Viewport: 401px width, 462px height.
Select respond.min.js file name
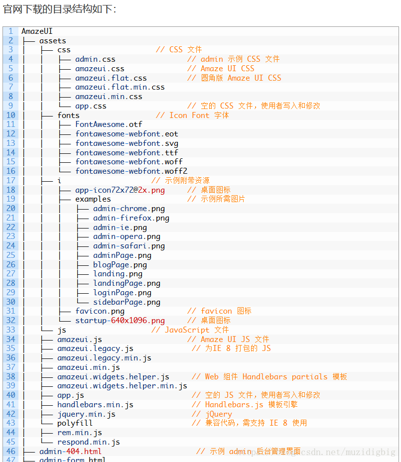pyautogui.click(x=89, y=442)
